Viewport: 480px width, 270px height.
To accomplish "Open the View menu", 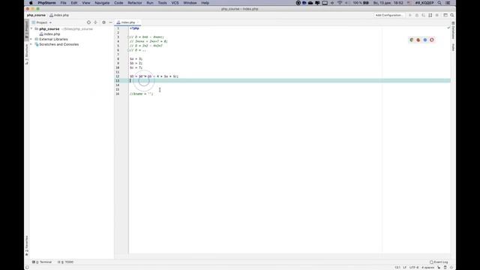I will (x=86, y=3).
